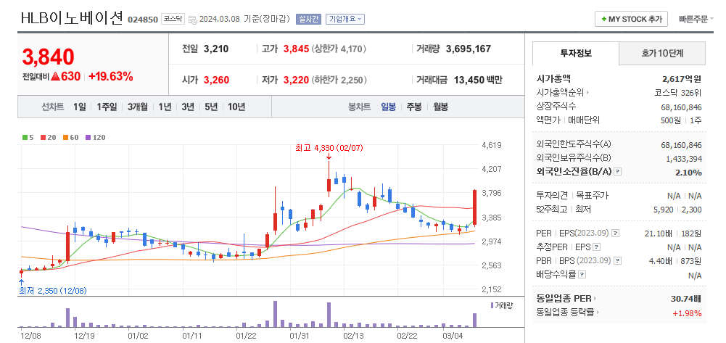Click the 03/04 date on the chart axis
Screen dimensions: 726x343
(x=453, y=335)
